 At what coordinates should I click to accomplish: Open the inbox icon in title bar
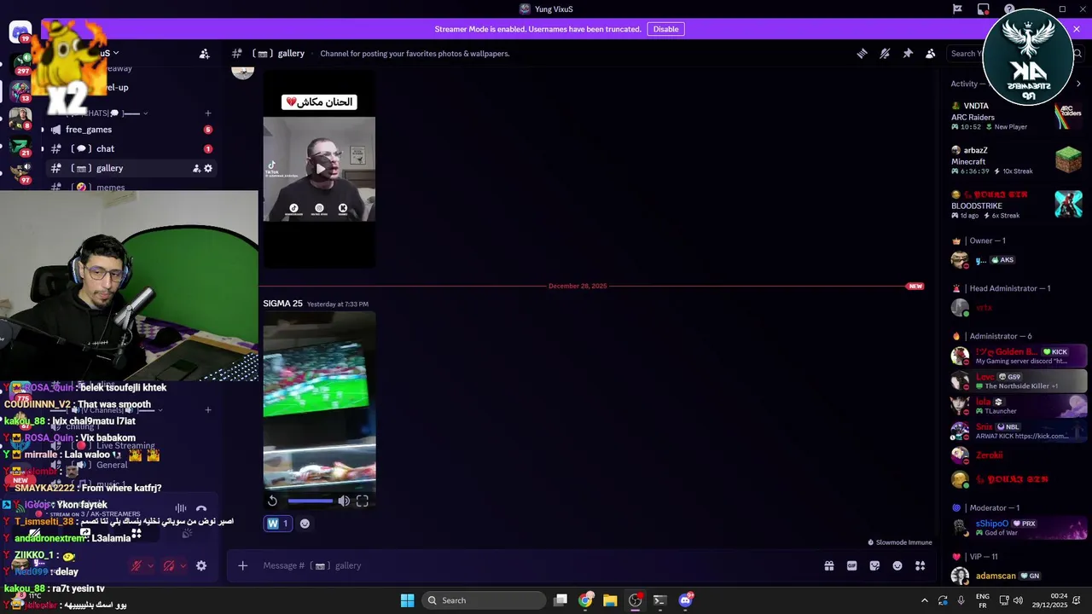pyautogui.click(x=983, y=9)
